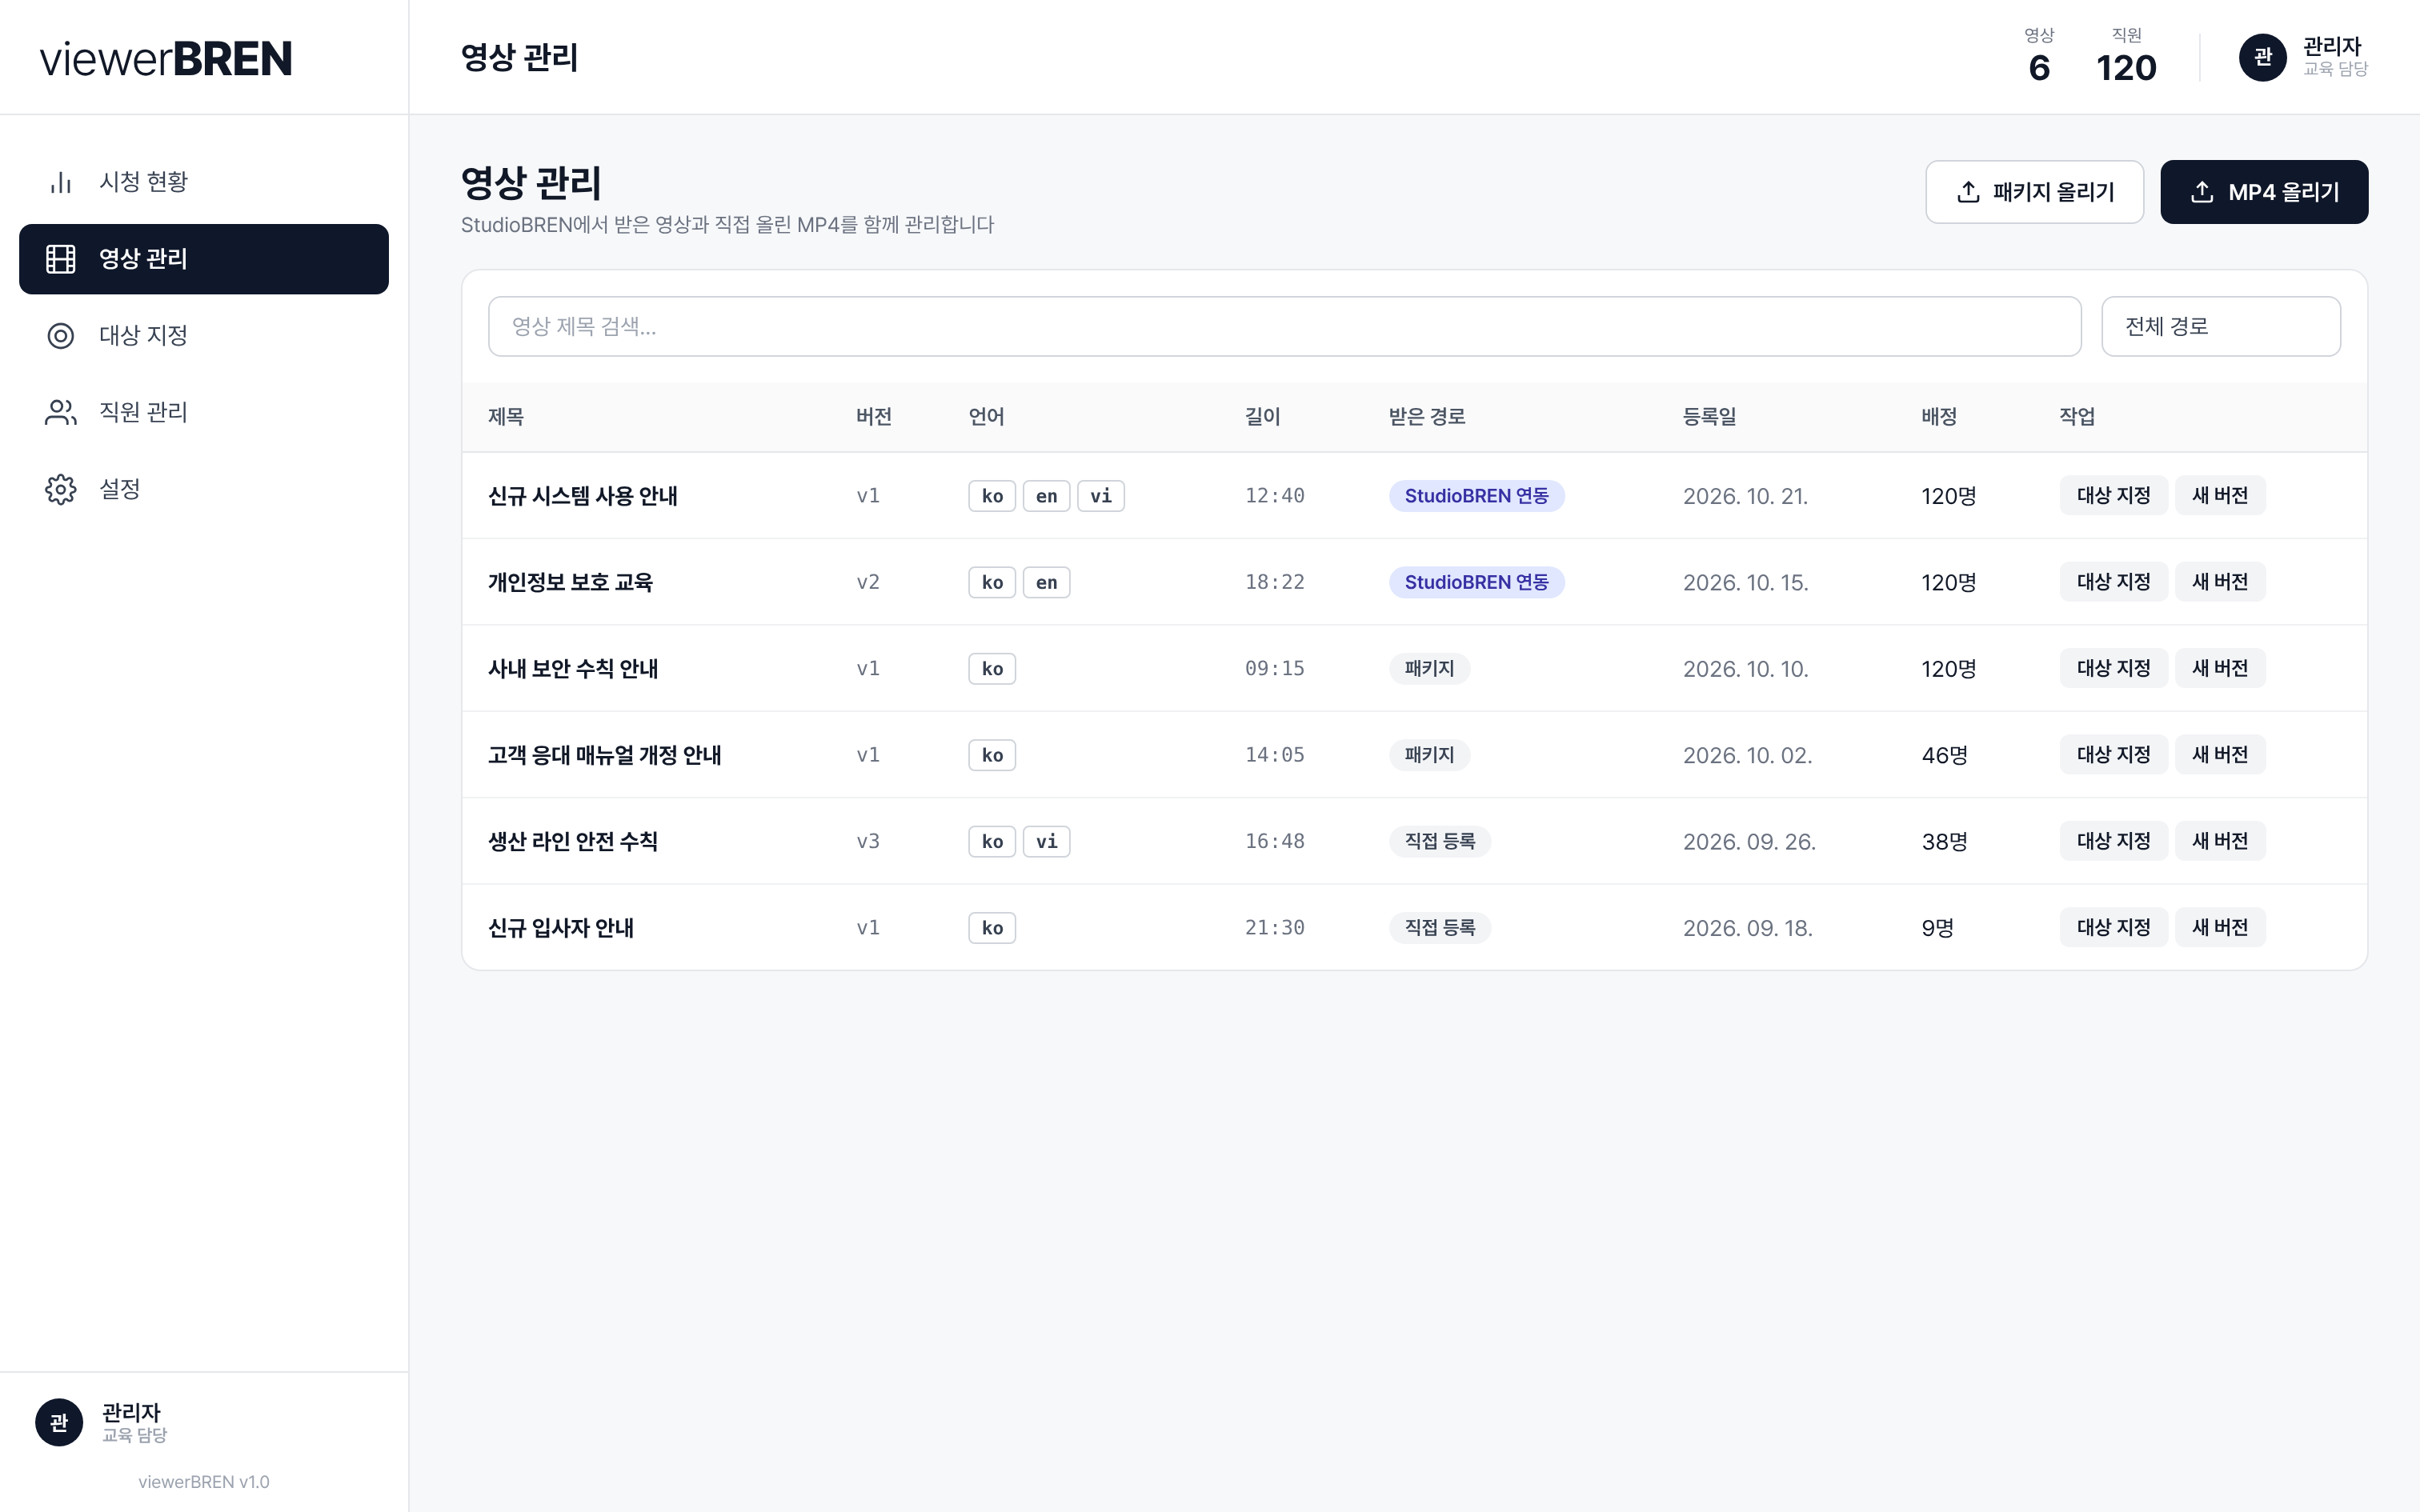2420x1512 pixels.
Task: Click the 직접 등록 badge in 생산 라인 row
Action: [x=1440, y=841]
